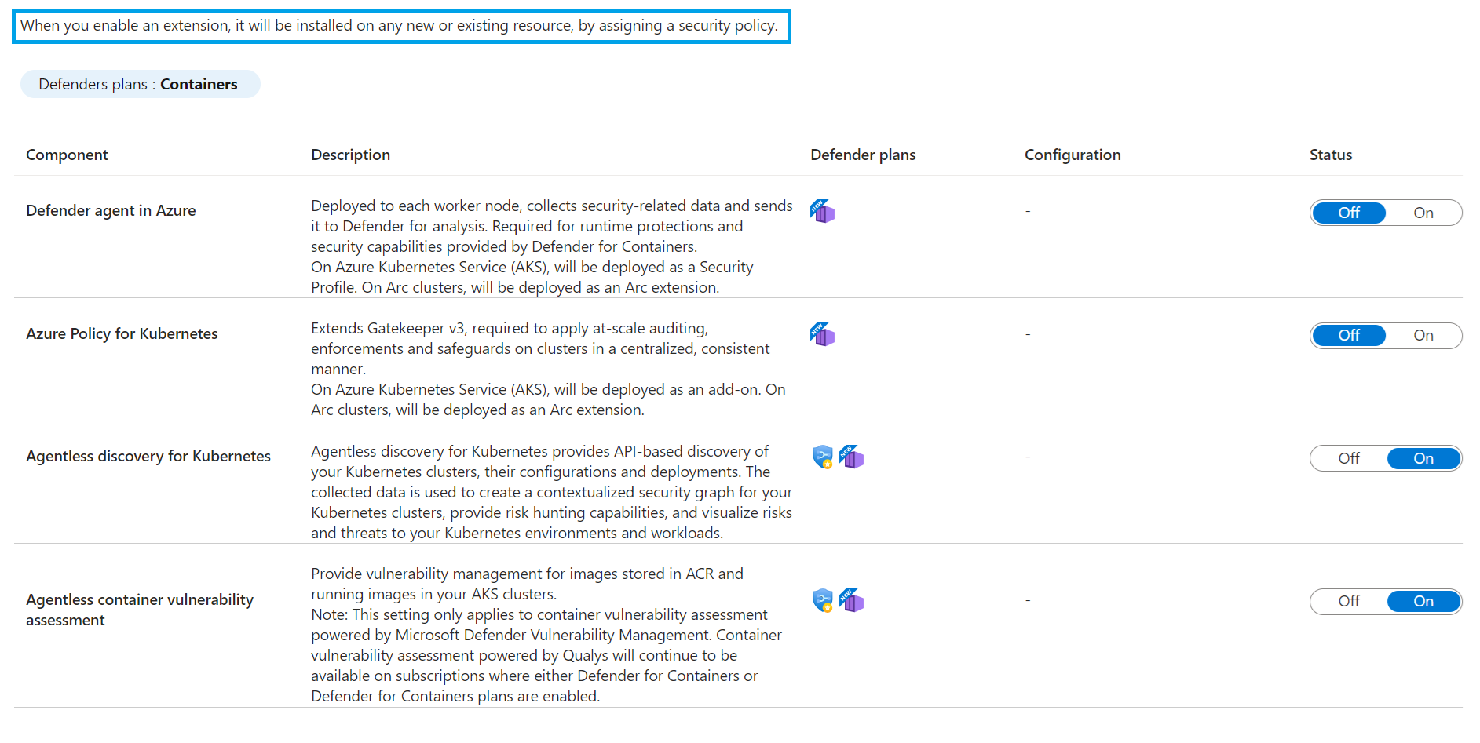This screenshot has height=743, width=1480.
Task: Click the Containers plan icon in vulnerability assessment row
Action: (x=851, y=600)
